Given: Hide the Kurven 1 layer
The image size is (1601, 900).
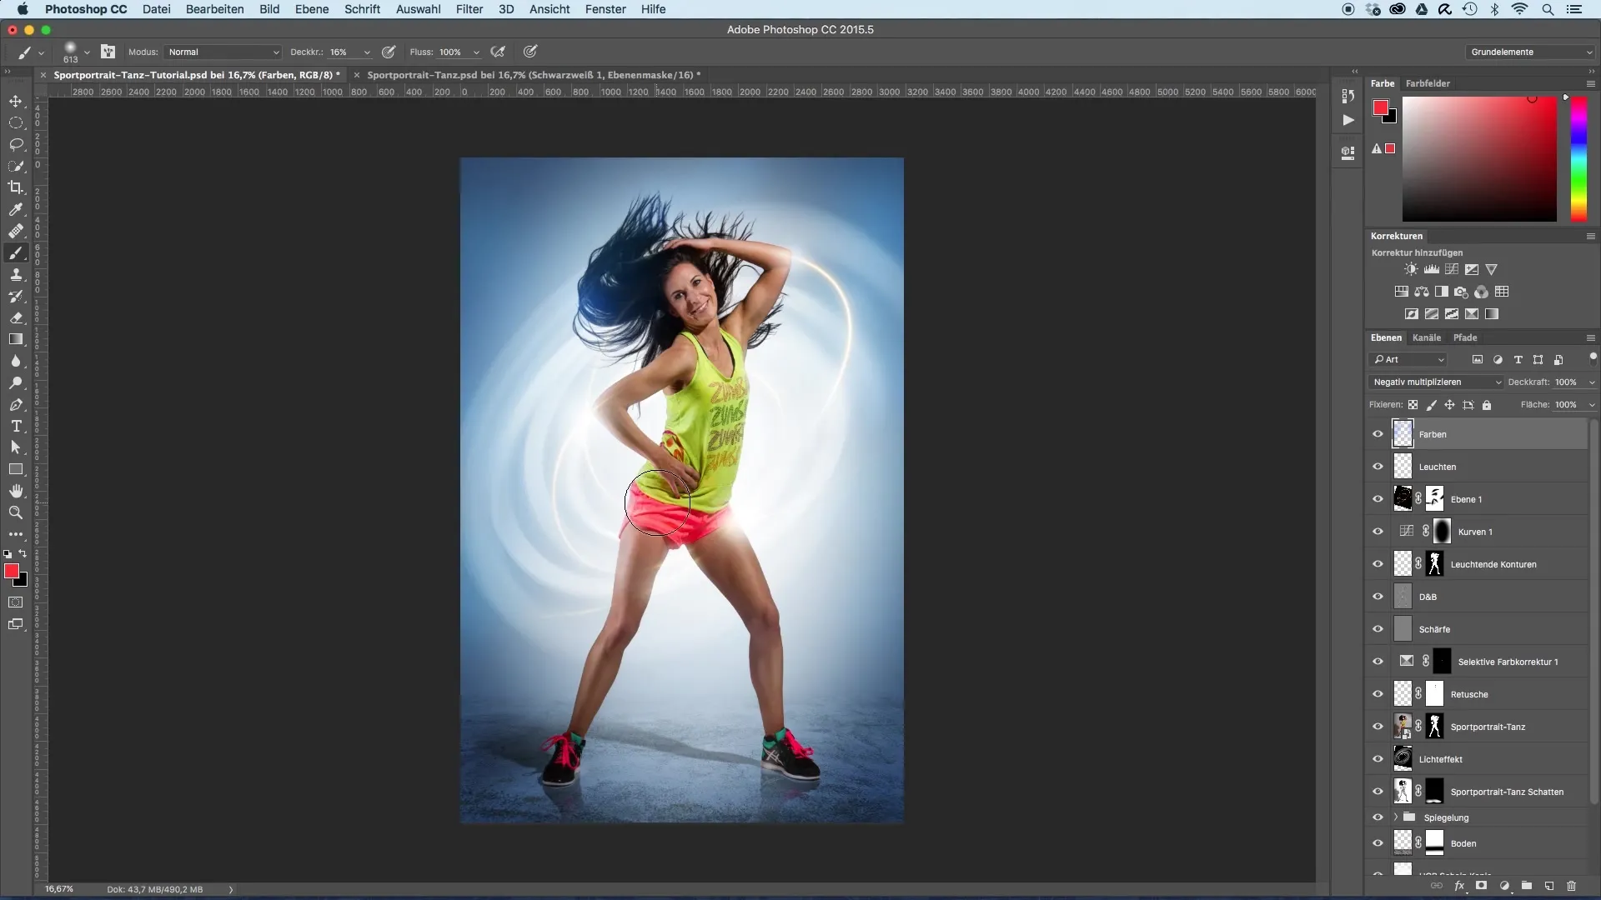Looking at the screenshot, I should click(x=1378, y=531).
